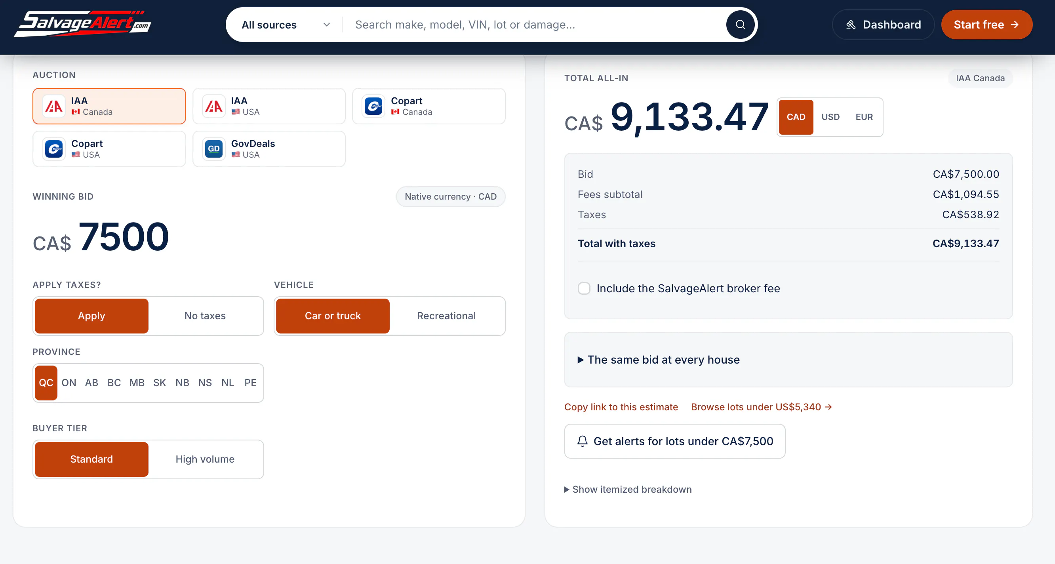Viewport: 1055px width, 564px height.
Task: Select BC province
Action: point(114,383)
